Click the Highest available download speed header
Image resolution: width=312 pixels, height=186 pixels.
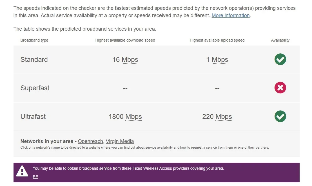click(125, 40)
